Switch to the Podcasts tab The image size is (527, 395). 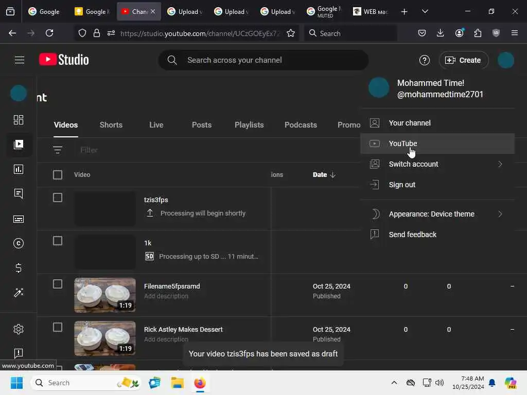[x=301, y=125]
